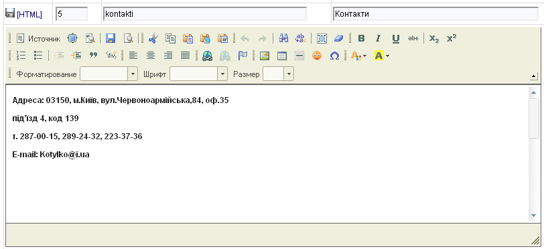
Task: Click the phone numbers line
Action: click(x=77, y=137)
